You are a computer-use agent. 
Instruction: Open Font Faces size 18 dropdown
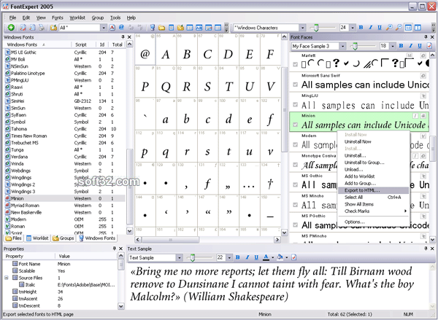393,46
